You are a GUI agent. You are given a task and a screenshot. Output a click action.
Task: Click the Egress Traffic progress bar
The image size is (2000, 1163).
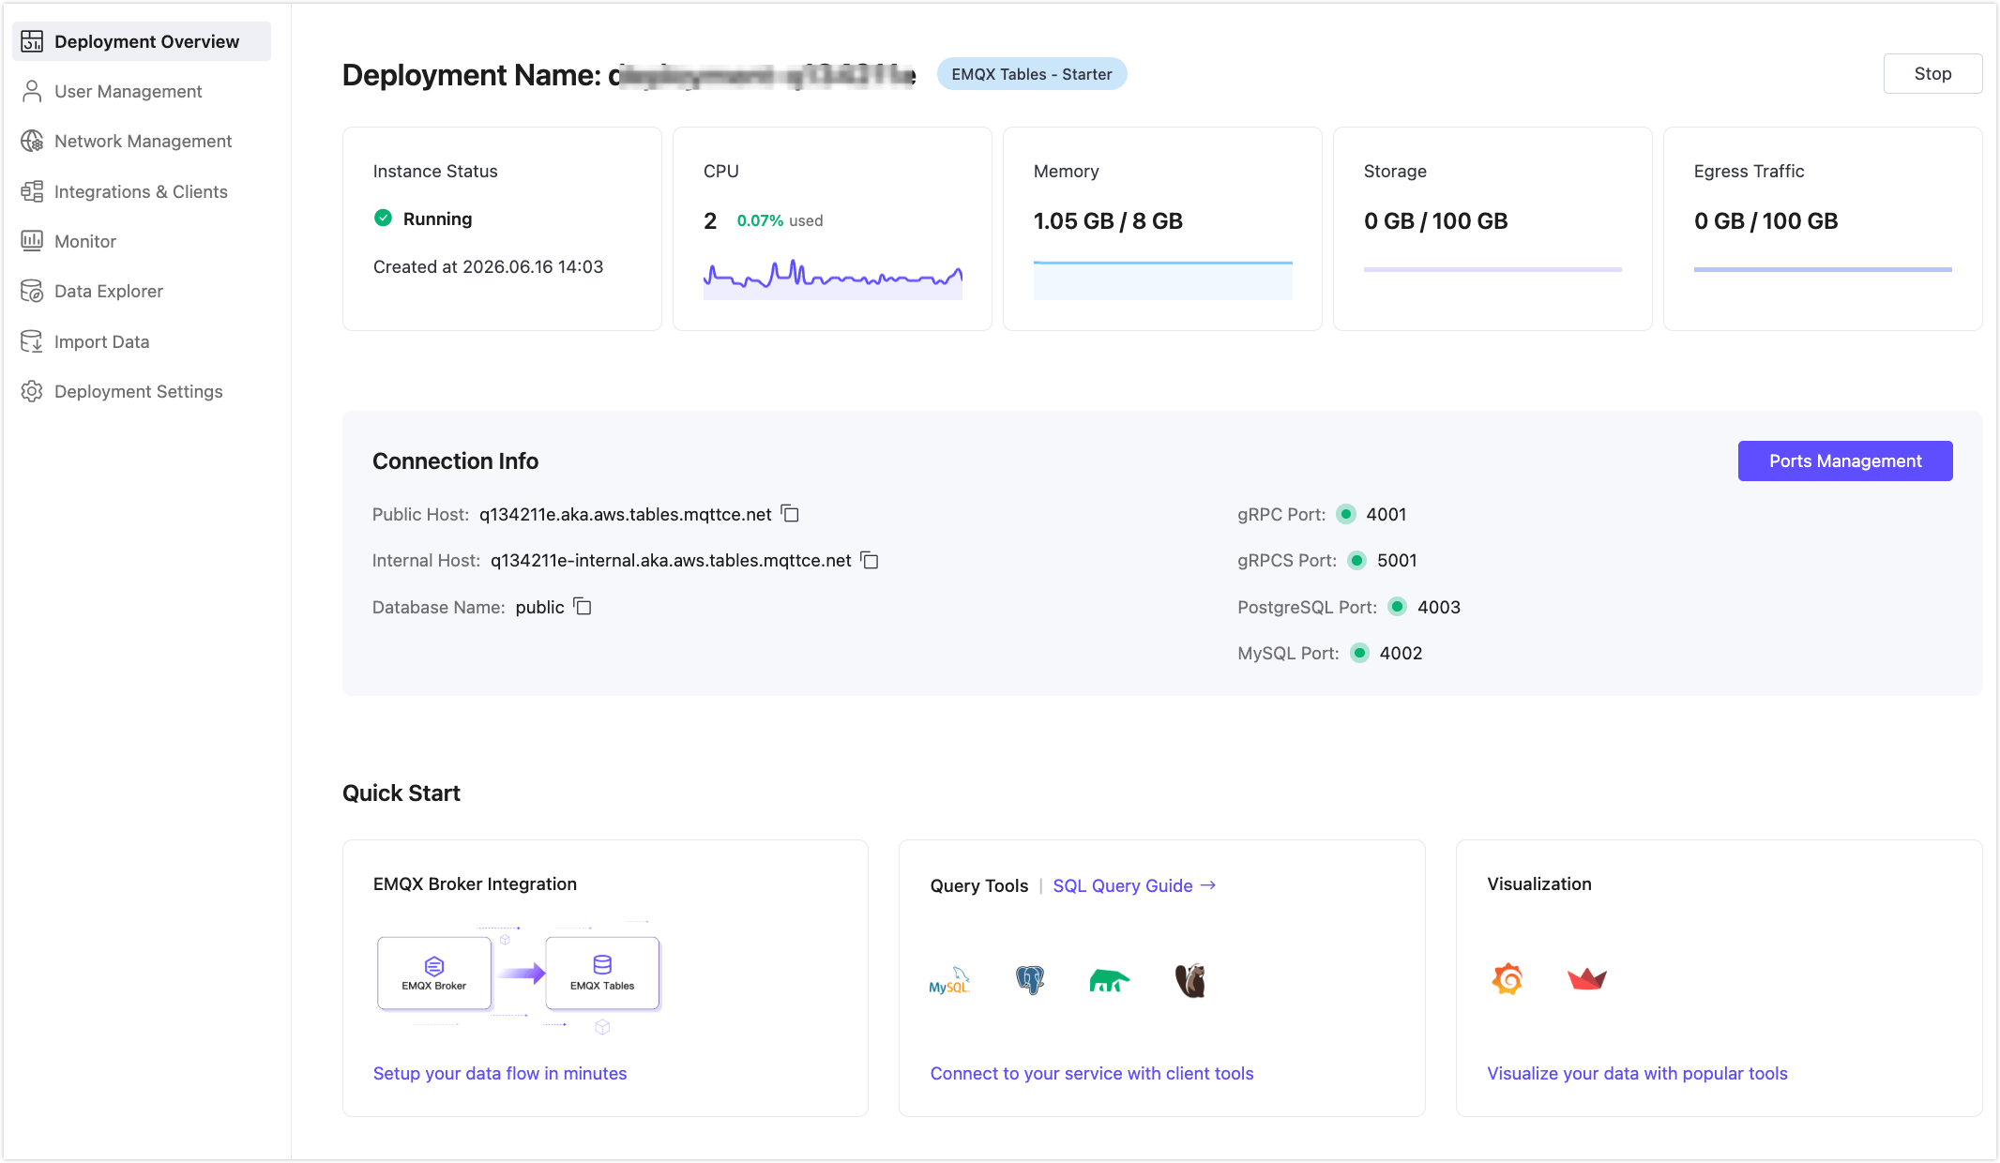[1823, 269]
